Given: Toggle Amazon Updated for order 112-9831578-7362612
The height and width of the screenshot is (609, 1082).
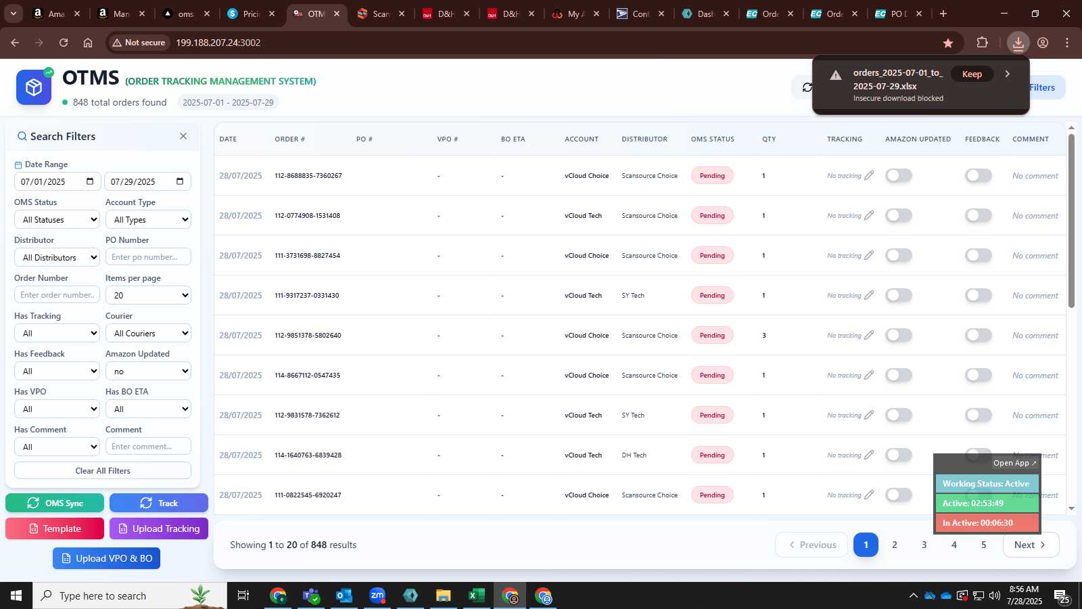Looking at the screenshot, I should tap(899, 415).
